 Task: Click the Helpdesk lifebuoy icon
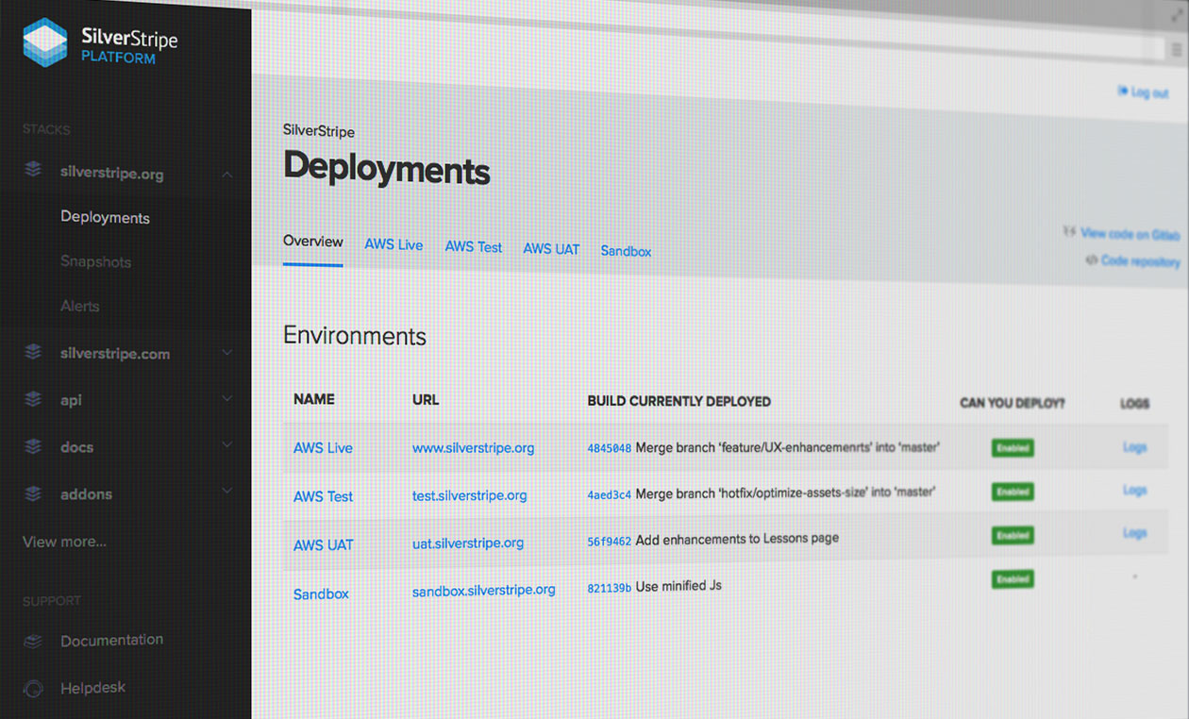click(x=34, y=689)
